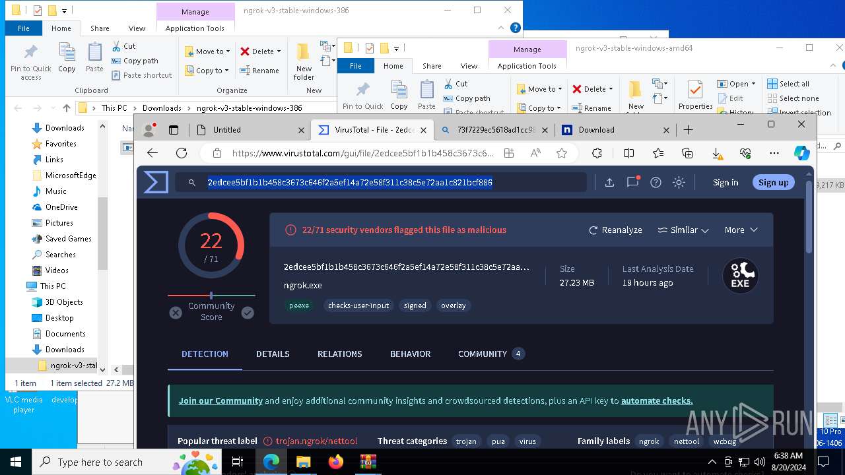
Task: Open the VirusTotal notifications flag icon
Action: pos(632,183)
